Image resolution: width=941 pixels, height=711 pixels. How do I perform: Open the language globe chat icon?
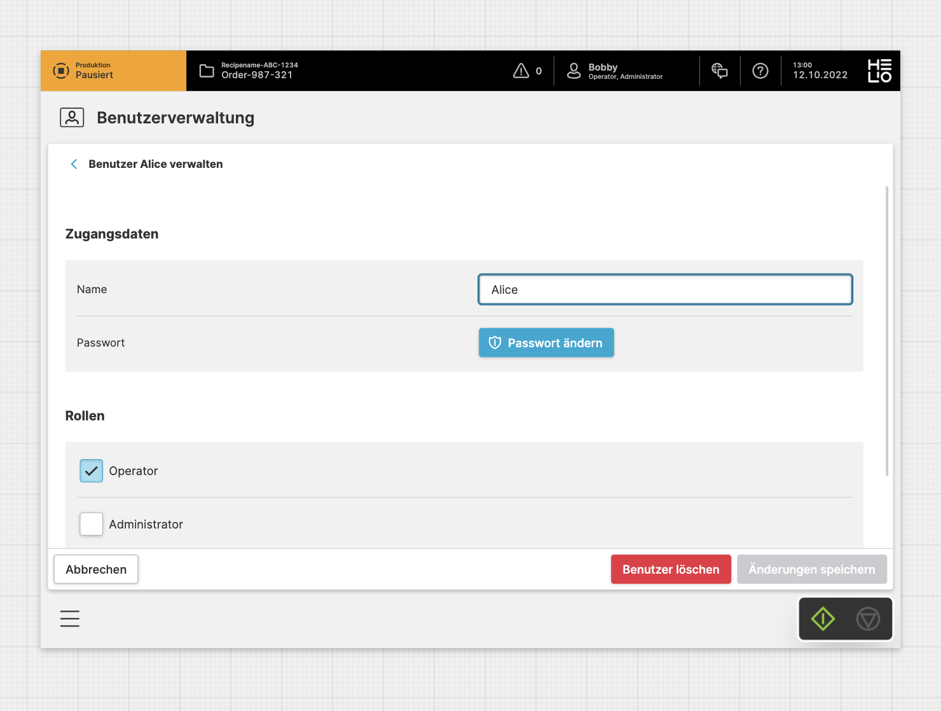[x=720, y=71]
